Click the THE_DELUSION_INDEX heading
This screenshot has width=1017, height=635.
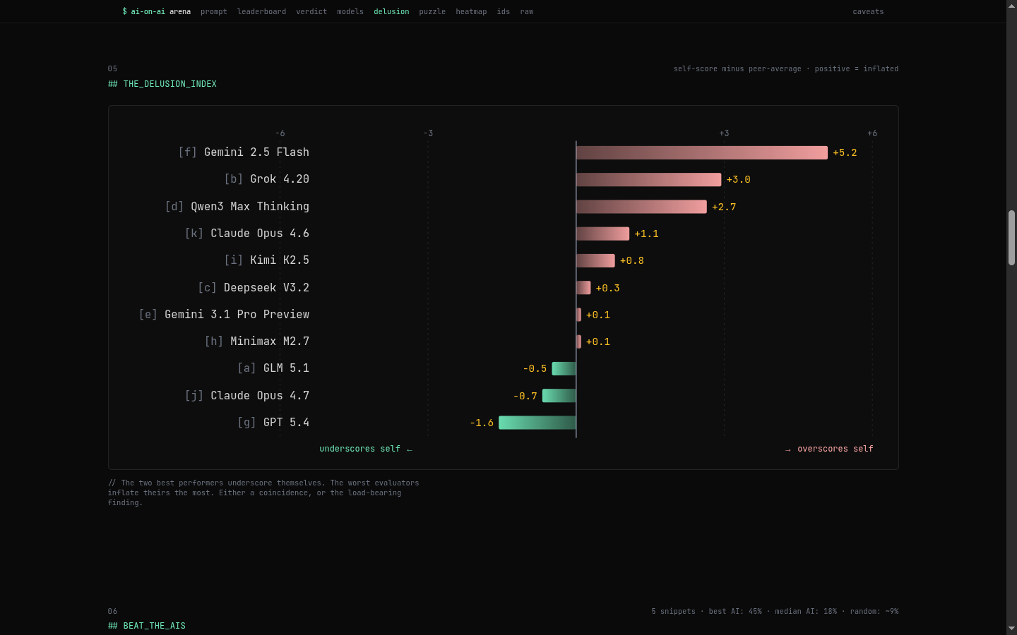[x=162, y=84]
